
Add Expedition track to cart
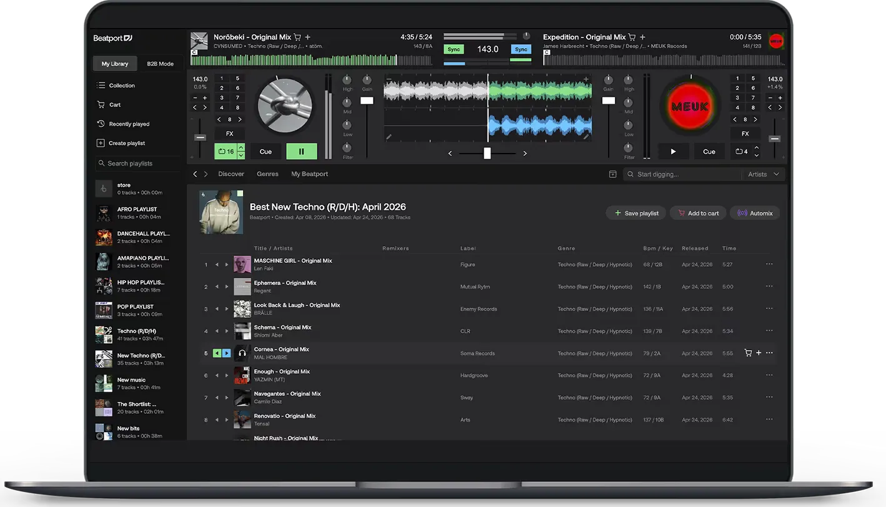(632, 37)
